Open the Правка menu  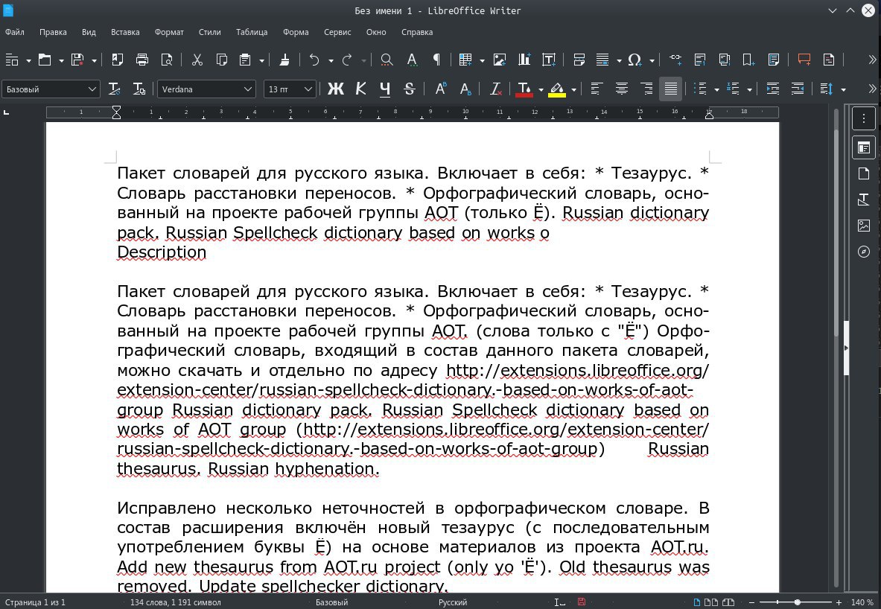pyautogui.click(x=53, y=32)
